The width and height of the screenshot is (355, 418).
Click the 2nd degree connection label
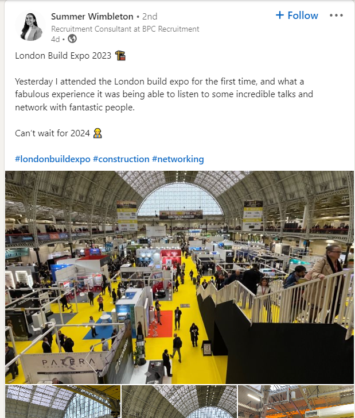point(149,16)
